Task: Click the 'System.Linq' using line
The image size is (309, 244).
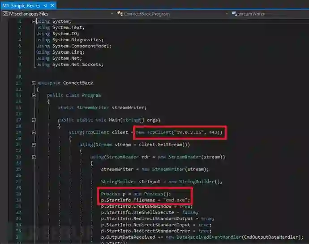Action: click(x=60, y=52)
